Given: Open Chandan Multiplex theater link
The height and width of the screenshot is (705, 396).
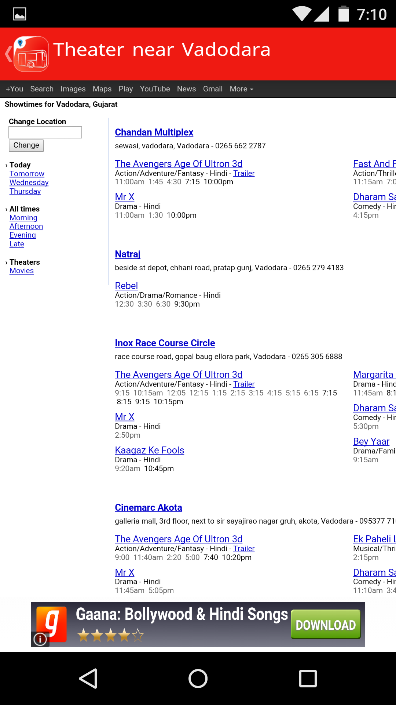Looking at the screenshot, I should pos(154,132).
